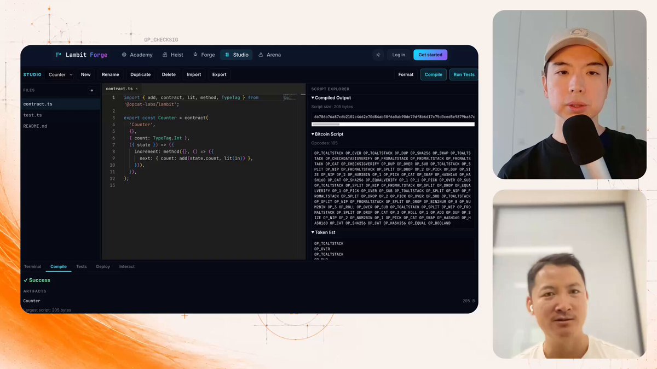Select the Counter artifact row
This screenshot has height=369, width=657.
(249, 301)
